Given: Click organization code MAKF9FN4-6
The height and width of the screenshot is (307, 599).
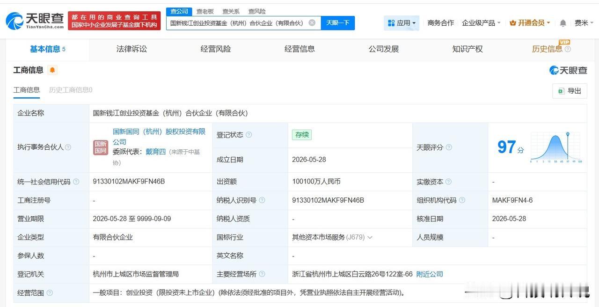Looking at the screenshot, I should [x=512, y=200].
